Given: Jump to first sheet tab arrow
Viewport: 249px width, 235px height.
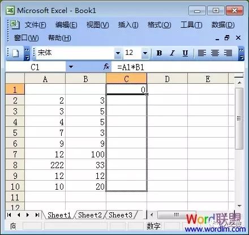Looking at the screenshot, I should coord(9,215).
